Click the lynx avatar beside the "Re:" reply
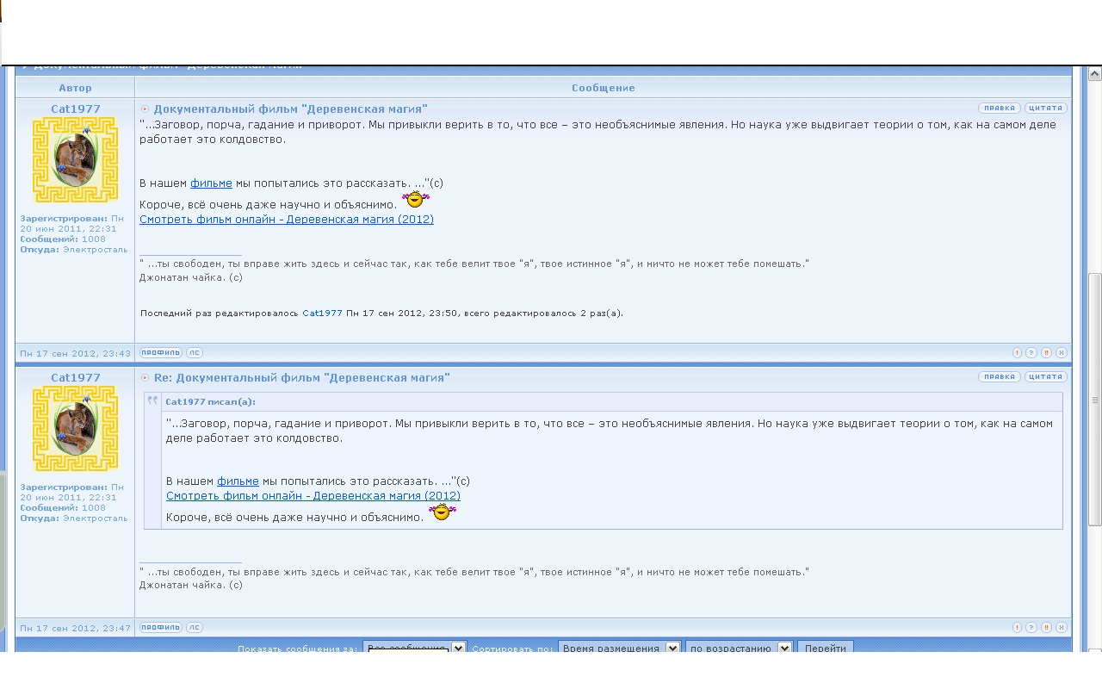The image size is (1102, 689). coord(75,429)
